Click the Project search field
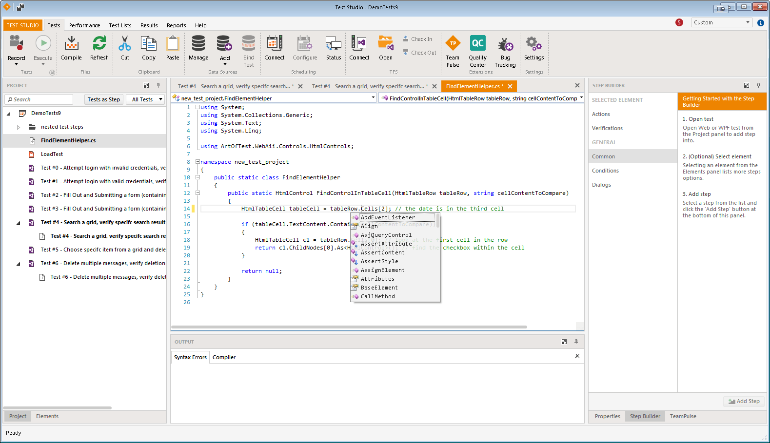Viewport: 770px width, 443px height. click(x=39, y=99)
